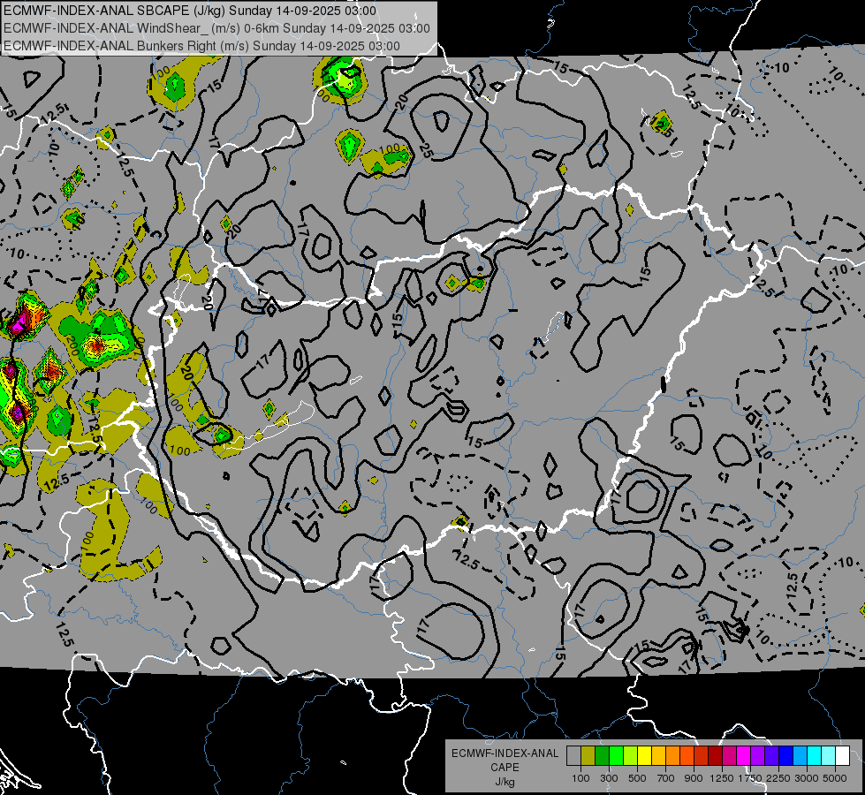
Task: Click the legend tick label 2250
Action: (778, 778)
